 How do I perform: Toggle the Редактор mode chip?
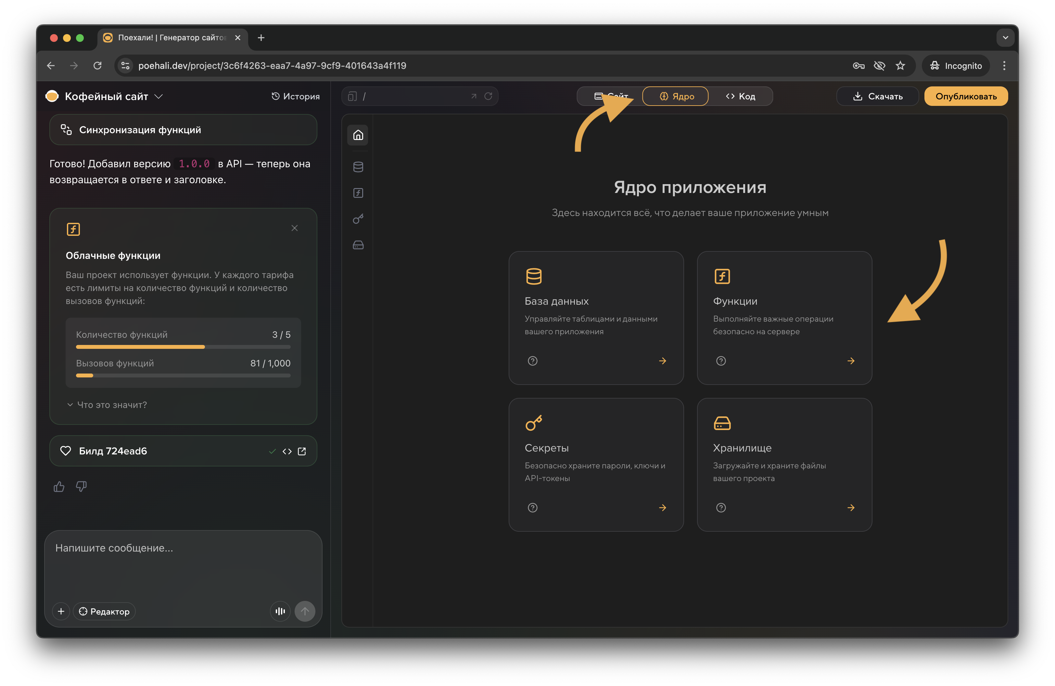(x=105, y=611)
